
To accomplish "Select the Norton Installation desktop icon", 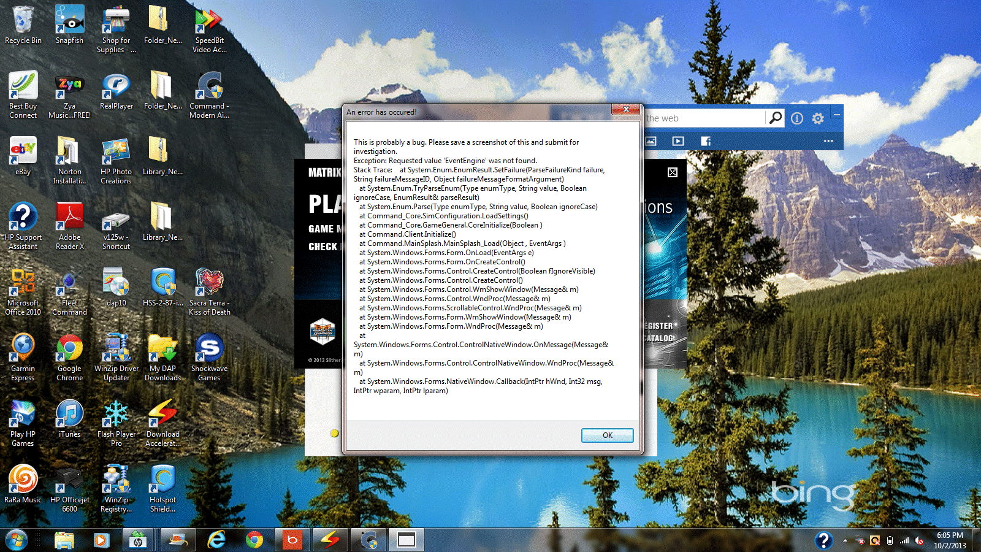I will tap(69, 161).
